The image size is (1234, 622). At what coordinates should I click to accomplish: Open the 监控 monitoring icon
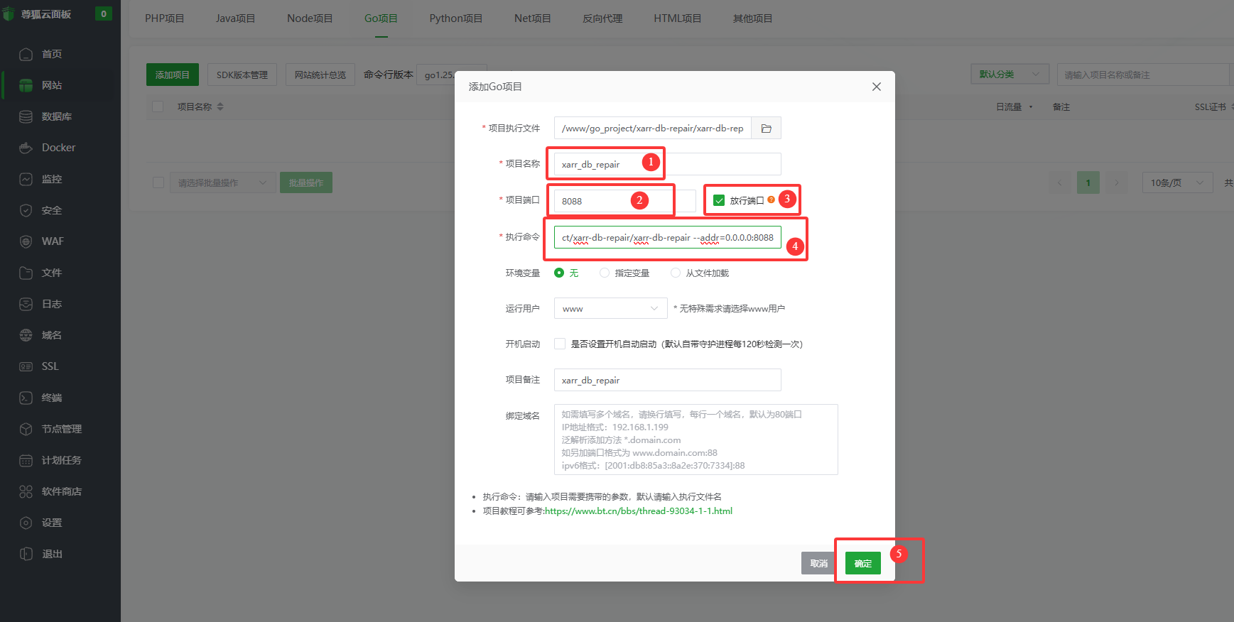(x=26, y=179)
